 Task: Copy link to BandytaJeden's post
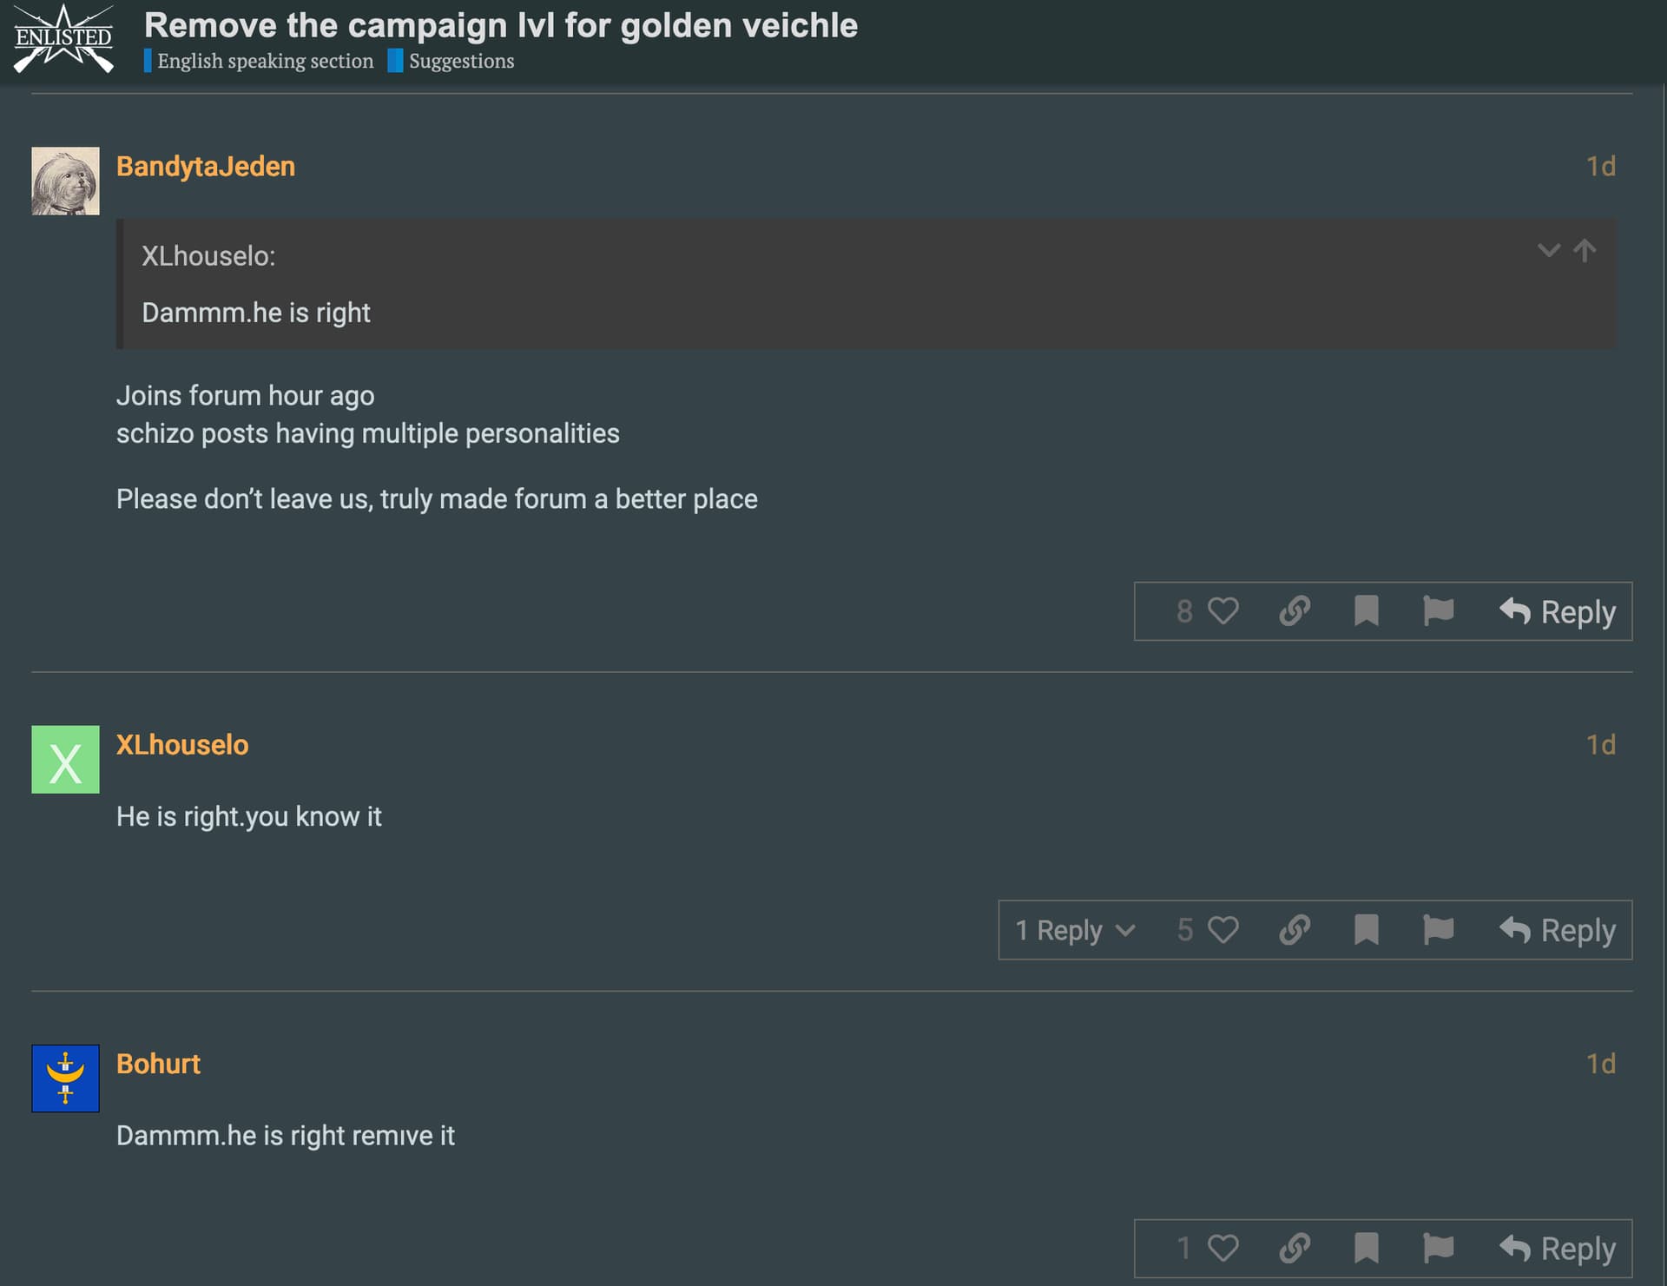[x=1294, y=611]
